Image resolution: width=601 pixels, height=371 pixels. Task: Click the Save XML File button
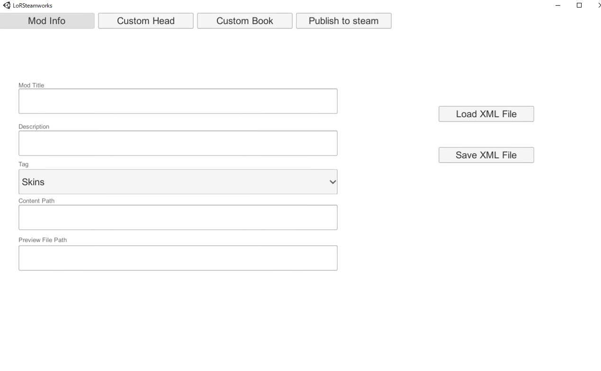(486, 155)
